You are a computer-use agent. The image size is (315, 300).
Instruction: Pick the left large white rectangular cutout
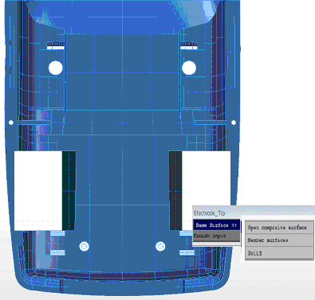tap(38, 191)
